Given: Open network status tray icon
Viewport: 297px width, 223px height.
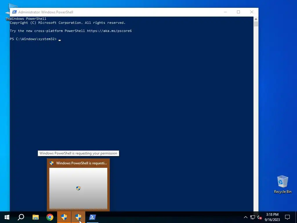Looking at the screenshot, I should (x=253, y=217).
